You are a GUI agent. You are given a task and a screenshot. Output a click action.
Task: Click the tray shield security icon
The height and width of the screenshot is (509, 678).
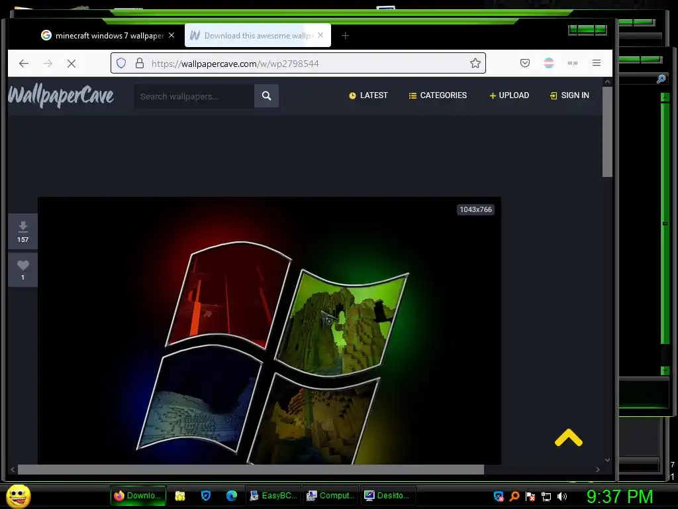(499, 496)
